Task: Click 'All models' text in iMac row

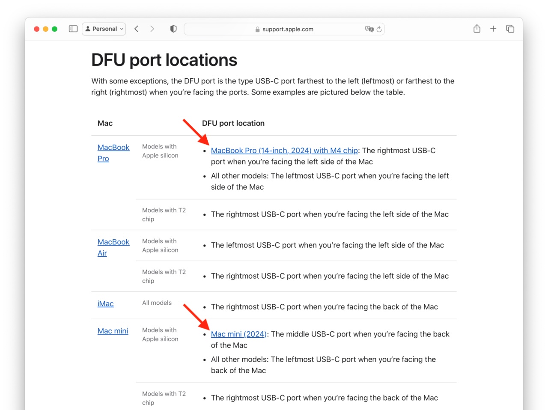Action: tap(157, 303)
